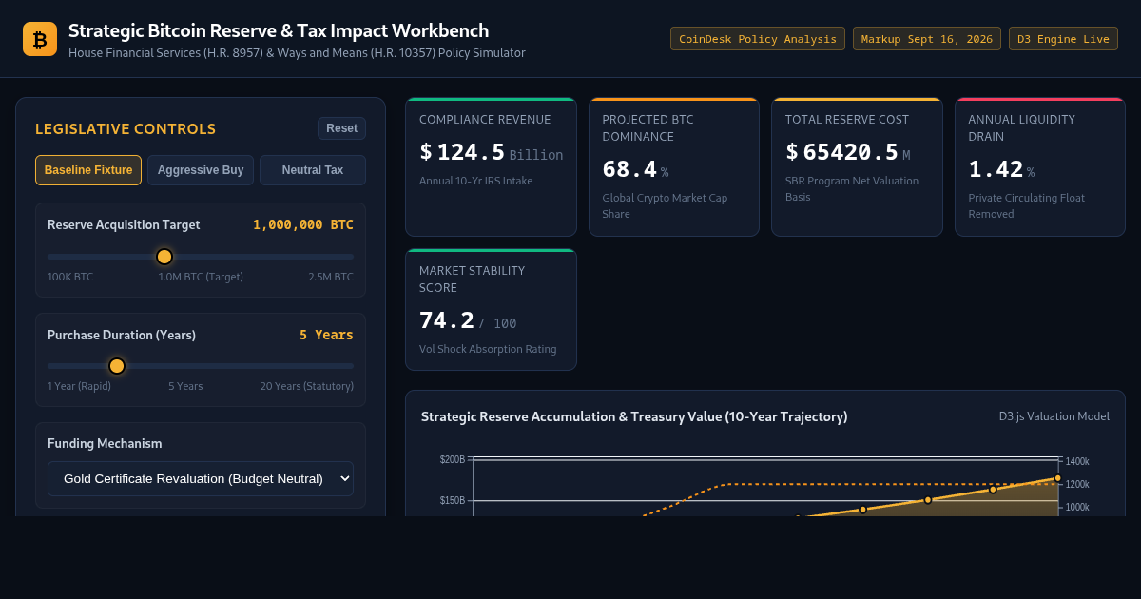Open the Projected BTC Dominance card
The width and height of the screenshot is (1141, 599).
tap(674, 166)
